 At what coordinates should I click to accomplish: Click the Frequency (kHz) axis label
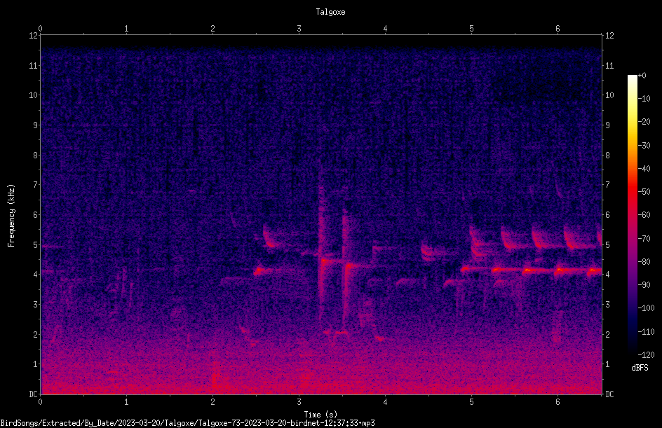point(11,215)
